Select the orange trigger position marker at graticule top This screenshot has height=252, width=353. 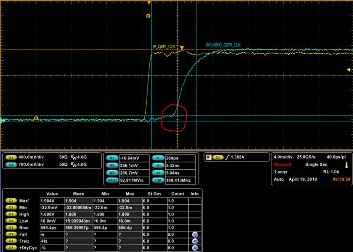coord(149,2)
